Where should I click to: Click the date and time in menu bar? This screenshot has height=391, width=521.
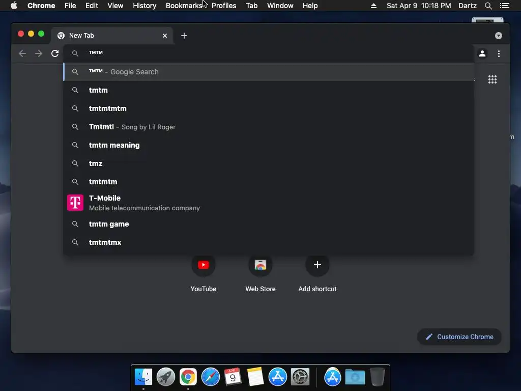click(419, 6)
